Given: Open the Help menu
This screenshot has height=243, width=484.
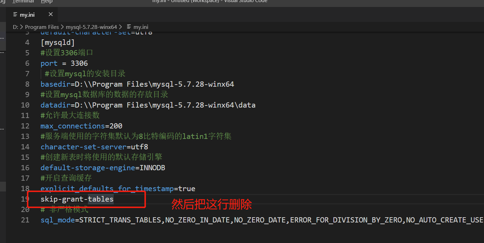Looking at the screenshot, I should [x=47, y=1].
